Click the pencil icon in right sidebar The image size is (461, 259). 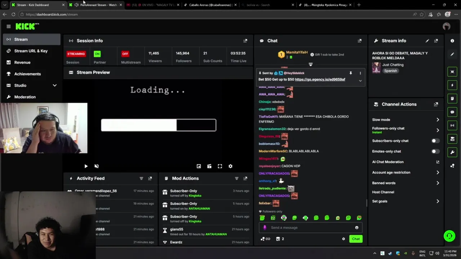pyautogui.click(x=452, y=54)
